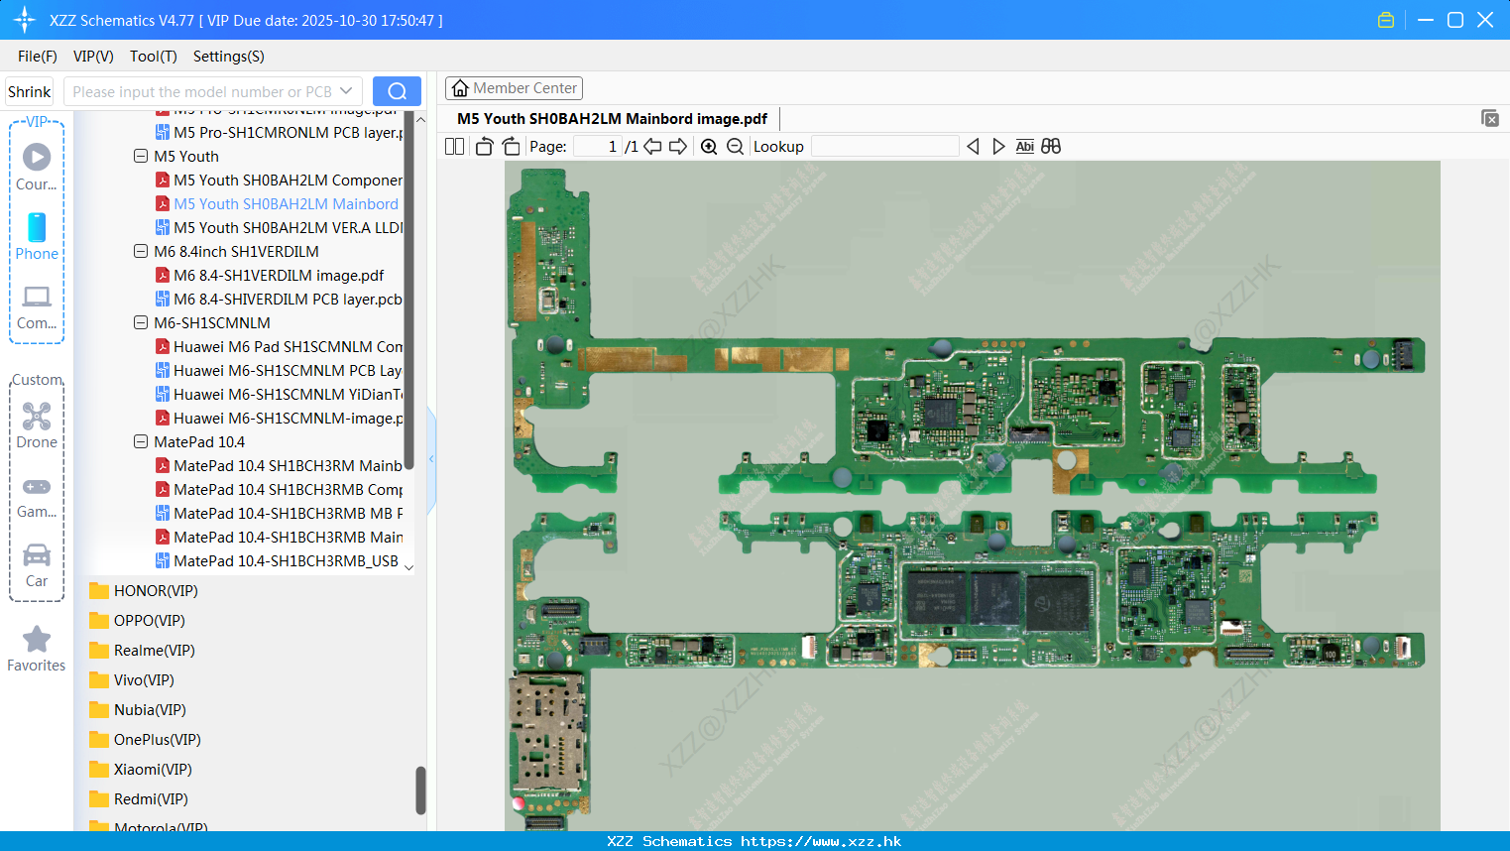Open the File(F) menu

coord(38,57)
